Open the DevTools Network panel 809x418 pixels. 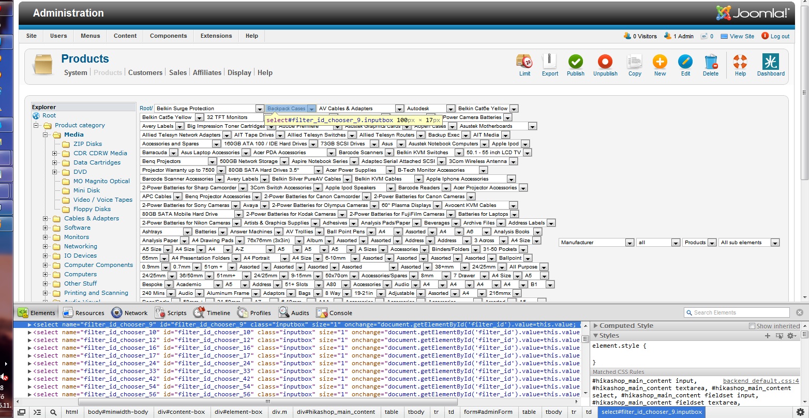pyautogui.click(x=129, y=312)
